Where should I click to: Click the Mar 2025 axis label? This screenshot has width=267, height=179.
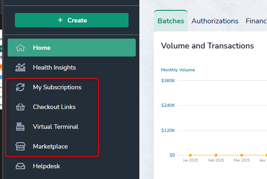click(242, 160)
